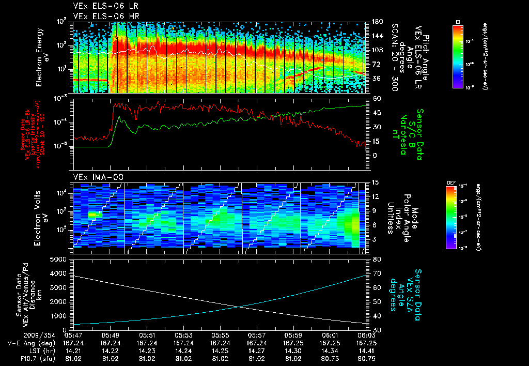Click the 4000 tick on the distance axis
The image size is (529, 366).
coord(59,273)
